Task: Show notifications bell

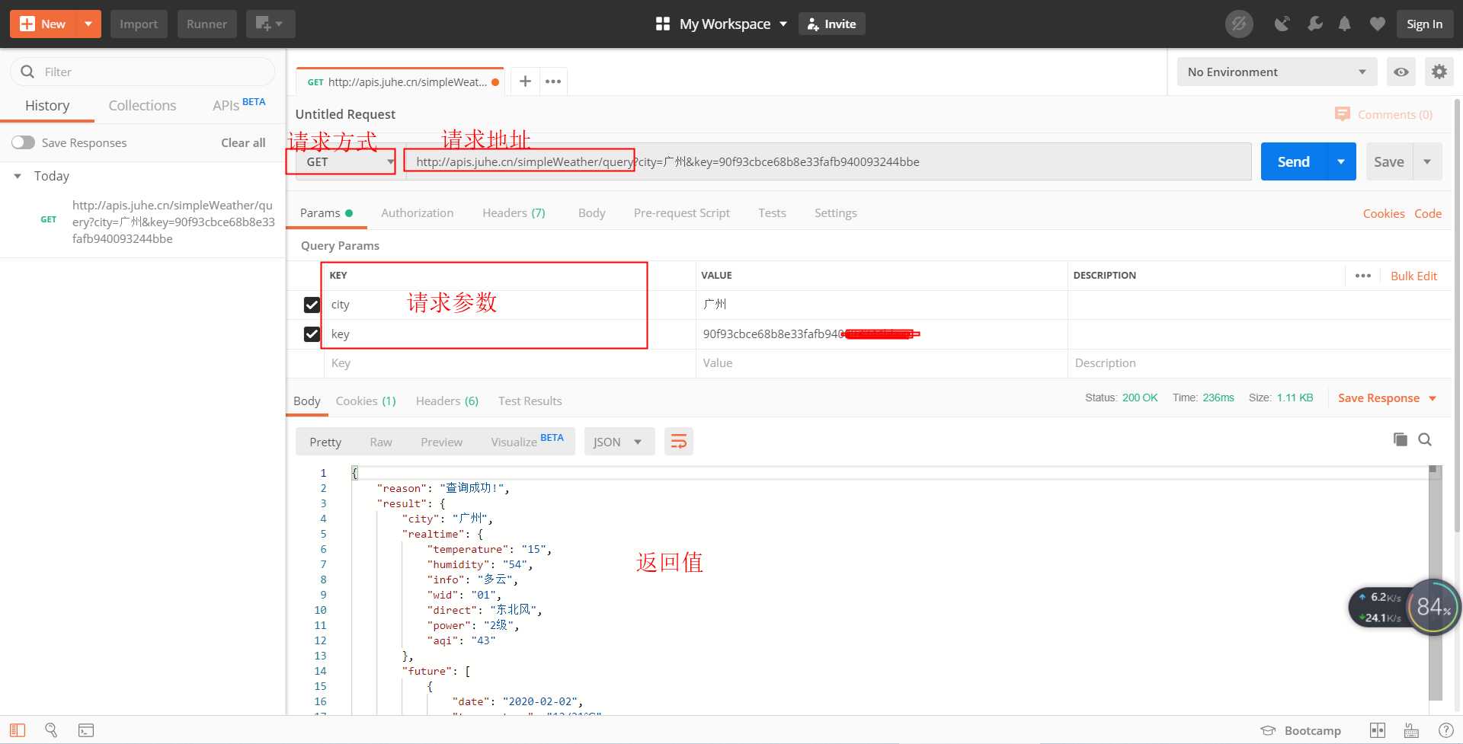Action: coord(1345,24)
